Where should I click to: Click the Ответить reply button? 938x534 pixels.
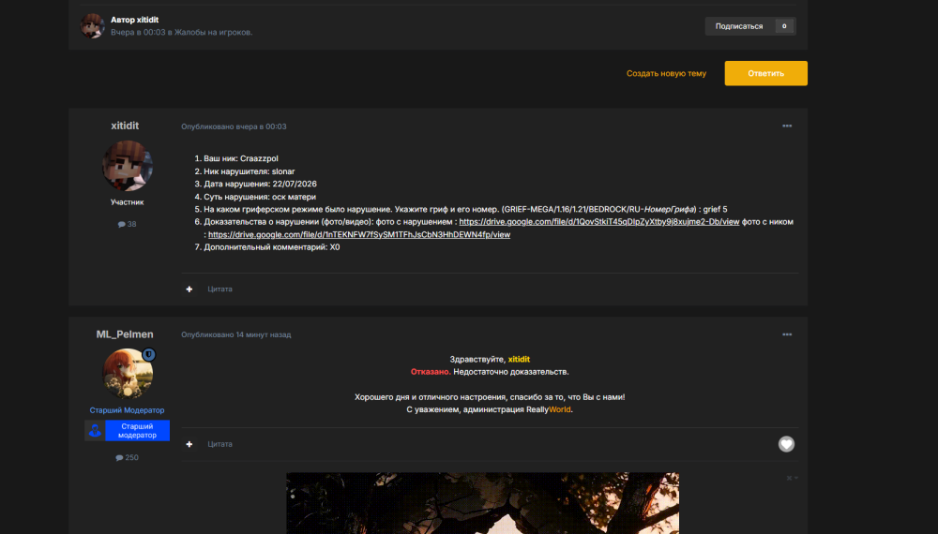(765, 73)
